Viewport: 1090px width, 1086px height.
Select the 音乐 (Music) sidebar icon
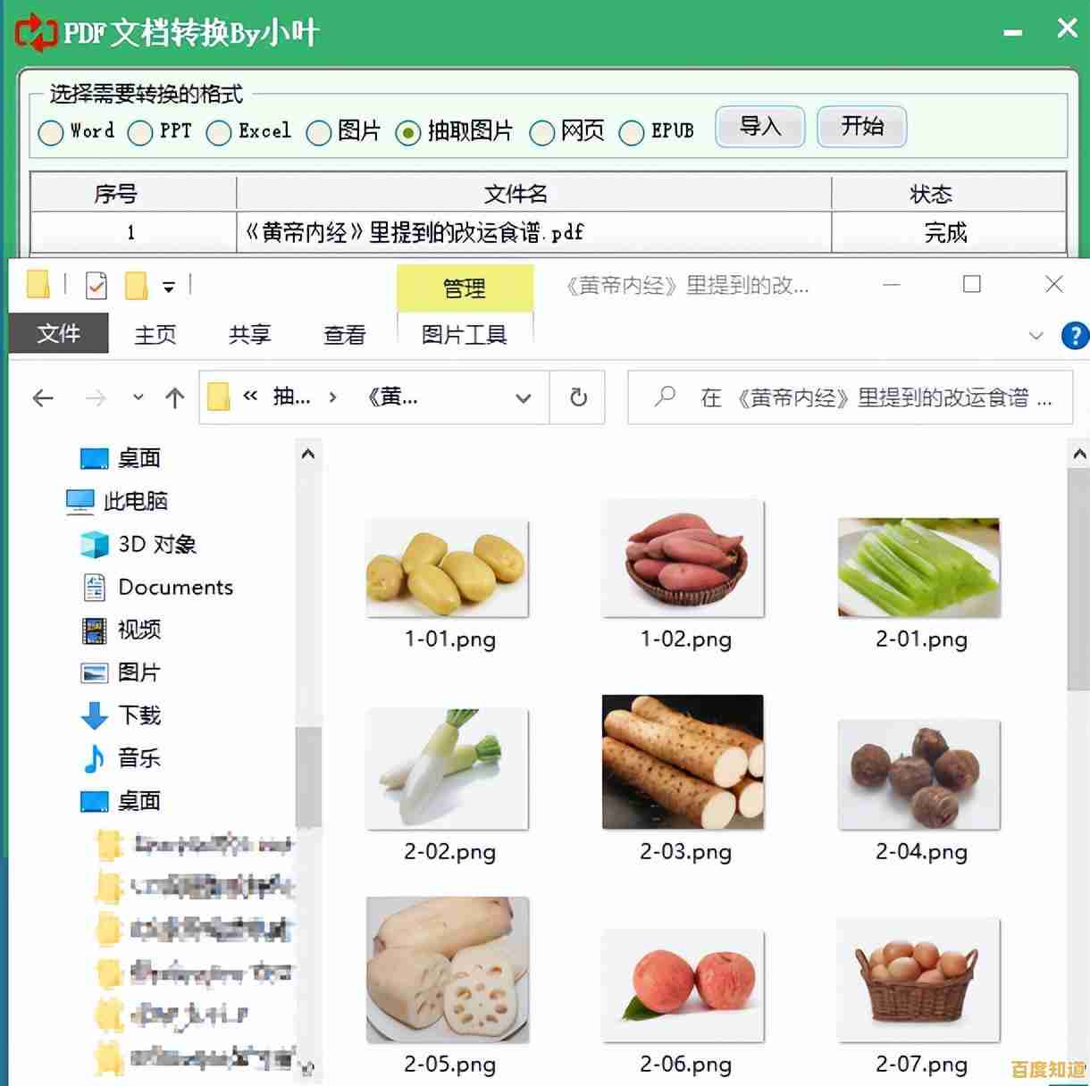95,758
